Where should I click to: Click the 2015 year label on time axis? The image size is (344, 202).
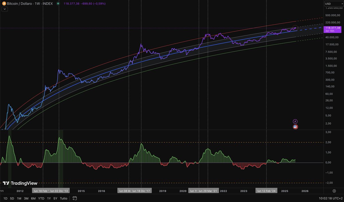pyautogui.click(x=81, y=191)
